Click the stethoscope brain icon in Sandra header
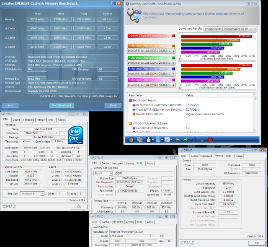 [x=134, y=16]
